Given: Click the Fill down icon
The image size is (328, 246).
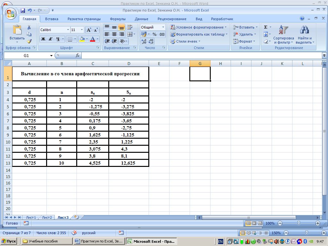Looking at the screenshot, I should [x=266, y=34].
